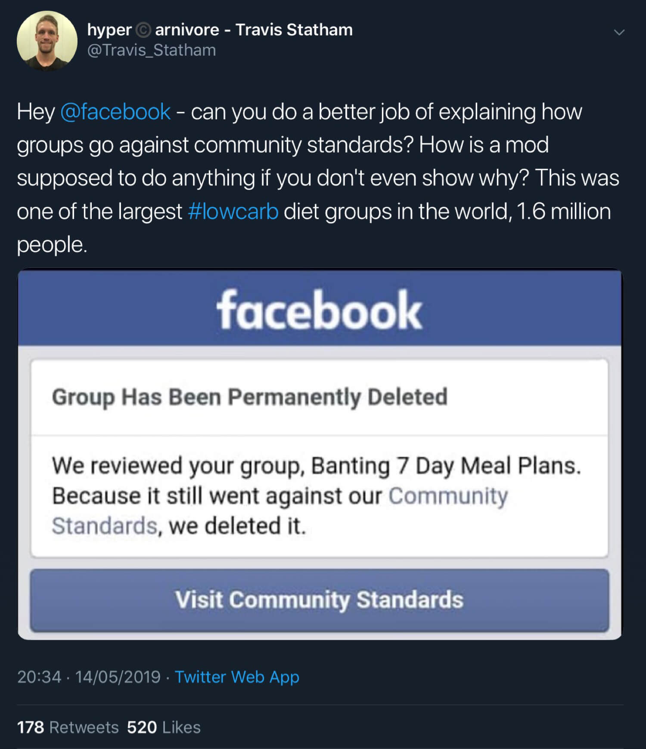
Task: Open the embedded Facebook screenshot image
Action: pyautogui.click(x=320, y=454)
